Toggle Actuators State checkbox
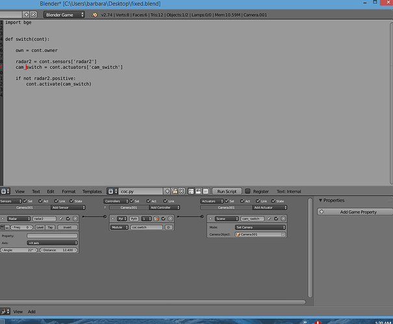Viewport: 393px width, 324px height. pos(273,201)
